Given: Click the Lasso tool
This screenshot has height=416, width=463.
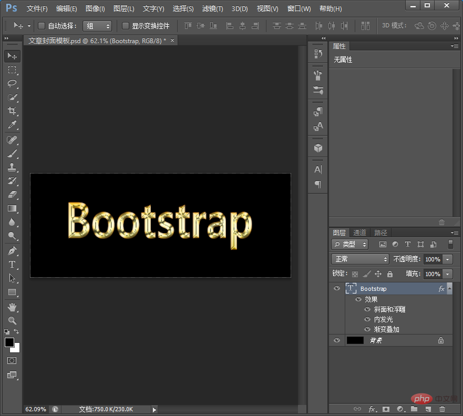Looking at the screenshot, I should (x=12, y=84).
